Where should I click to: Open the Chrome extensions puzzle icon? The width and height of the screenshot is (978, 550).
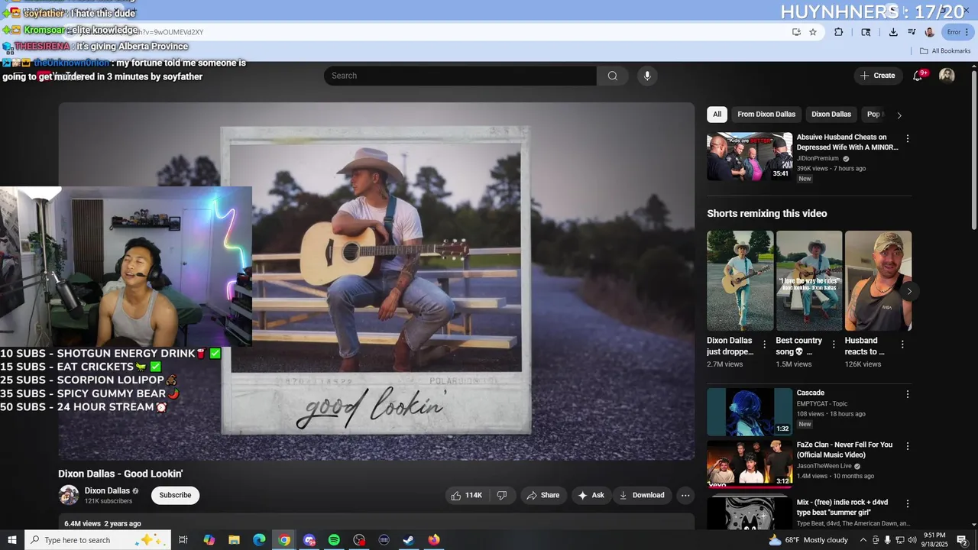839,32
